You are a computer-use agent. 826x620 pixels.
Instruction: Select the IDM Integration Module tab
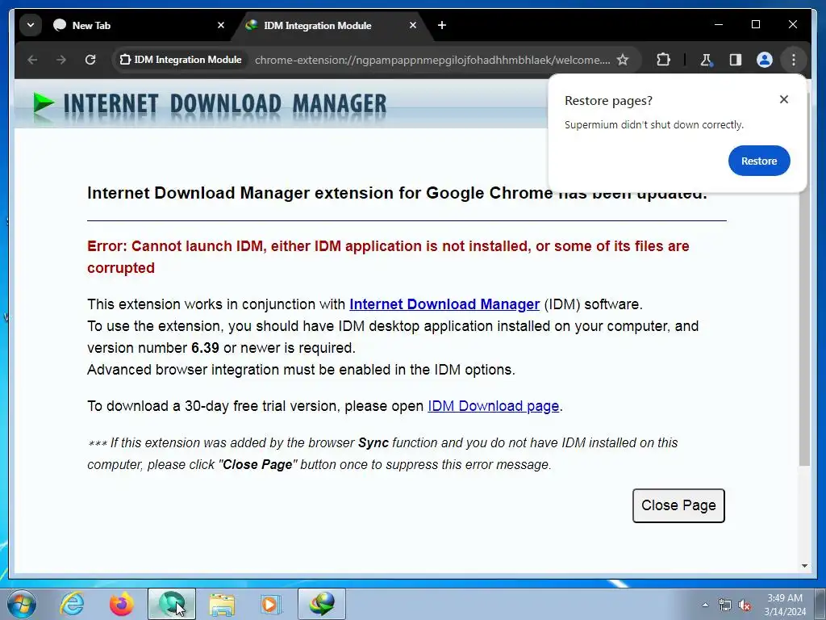point(331,25)
